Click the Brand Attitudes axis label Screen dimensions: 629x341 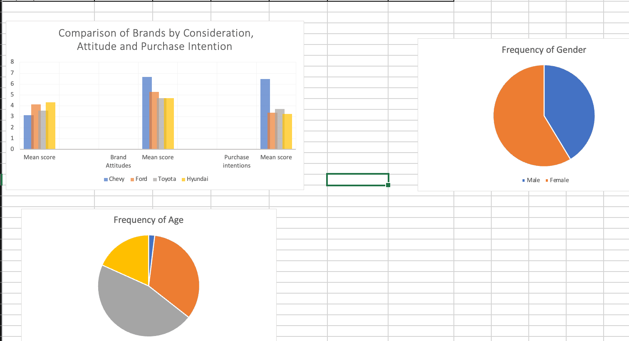[118, 161]
